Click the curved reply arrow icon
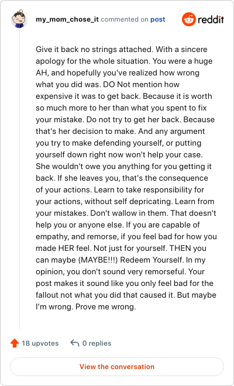Image resolution: width=234 pixels, height=386 pixels. point(75,343)
